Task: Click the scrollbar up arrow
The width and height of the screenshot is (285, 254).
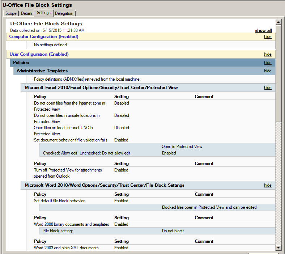Action: click(278, 22)
